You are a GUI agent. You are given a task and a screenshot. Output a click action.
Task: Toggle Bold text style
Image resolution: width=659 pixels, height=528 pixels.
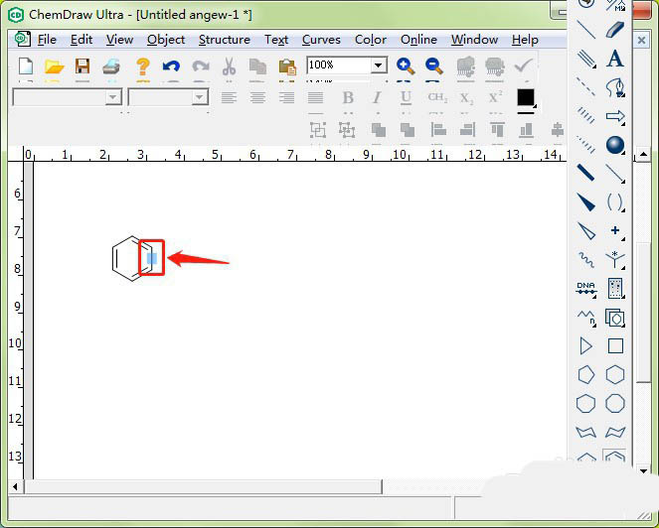point(348,98)
